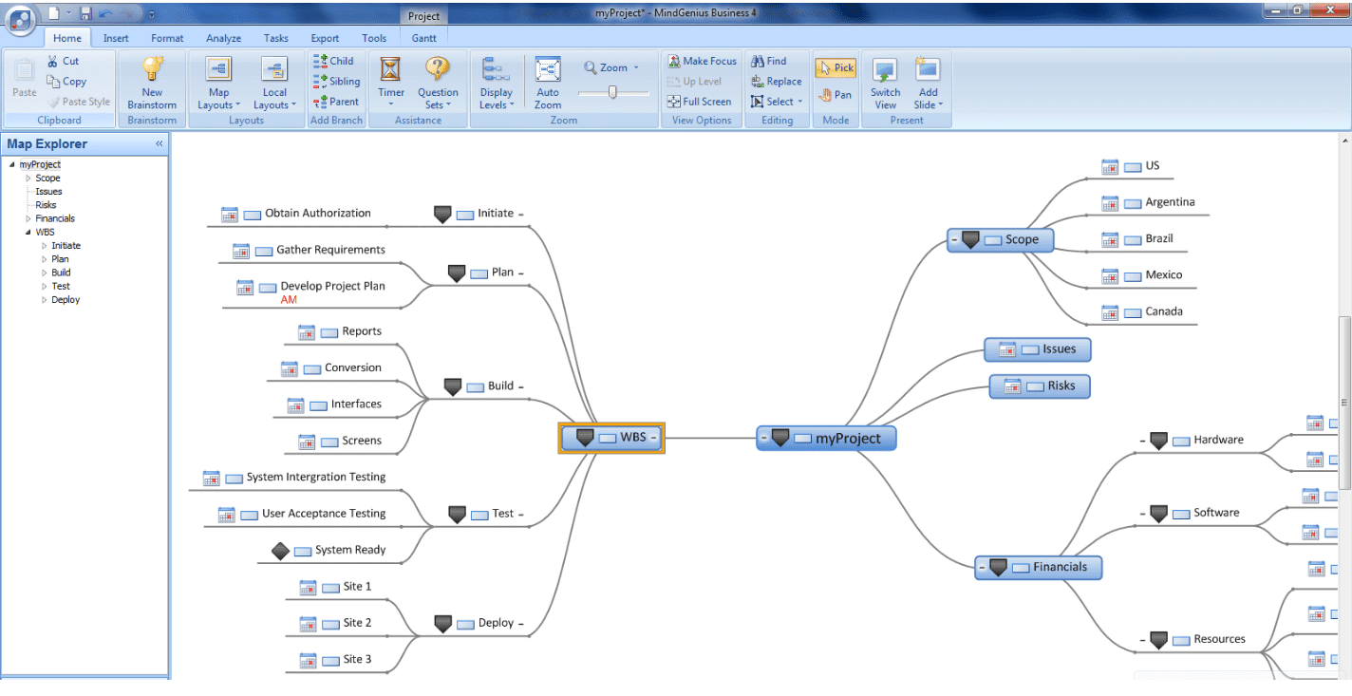Open the Replace tool
This screenshot has width=1352, height=696.
[777, 82]
